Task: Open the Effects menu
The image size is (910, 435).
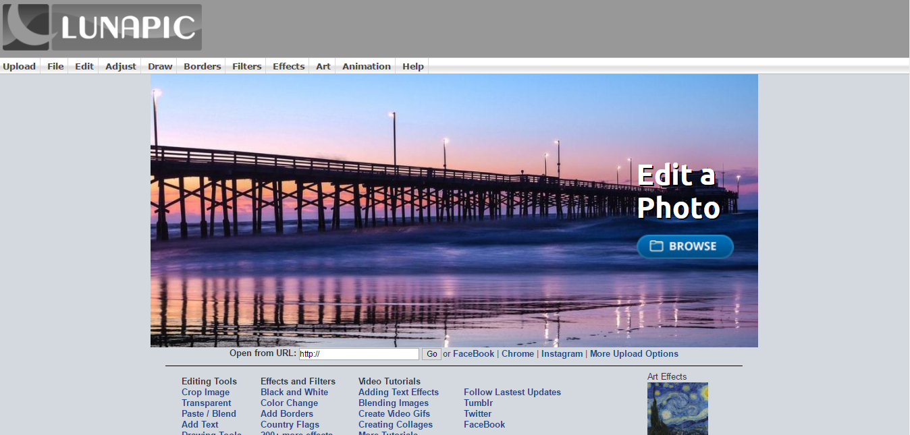Action: click(x=288, y=66)
